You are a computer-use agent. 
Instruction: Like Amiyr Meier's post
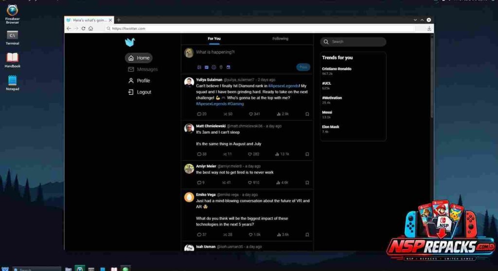click(x=254, y=183)
